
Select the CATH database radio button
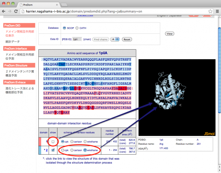click(x=78, y=28)
